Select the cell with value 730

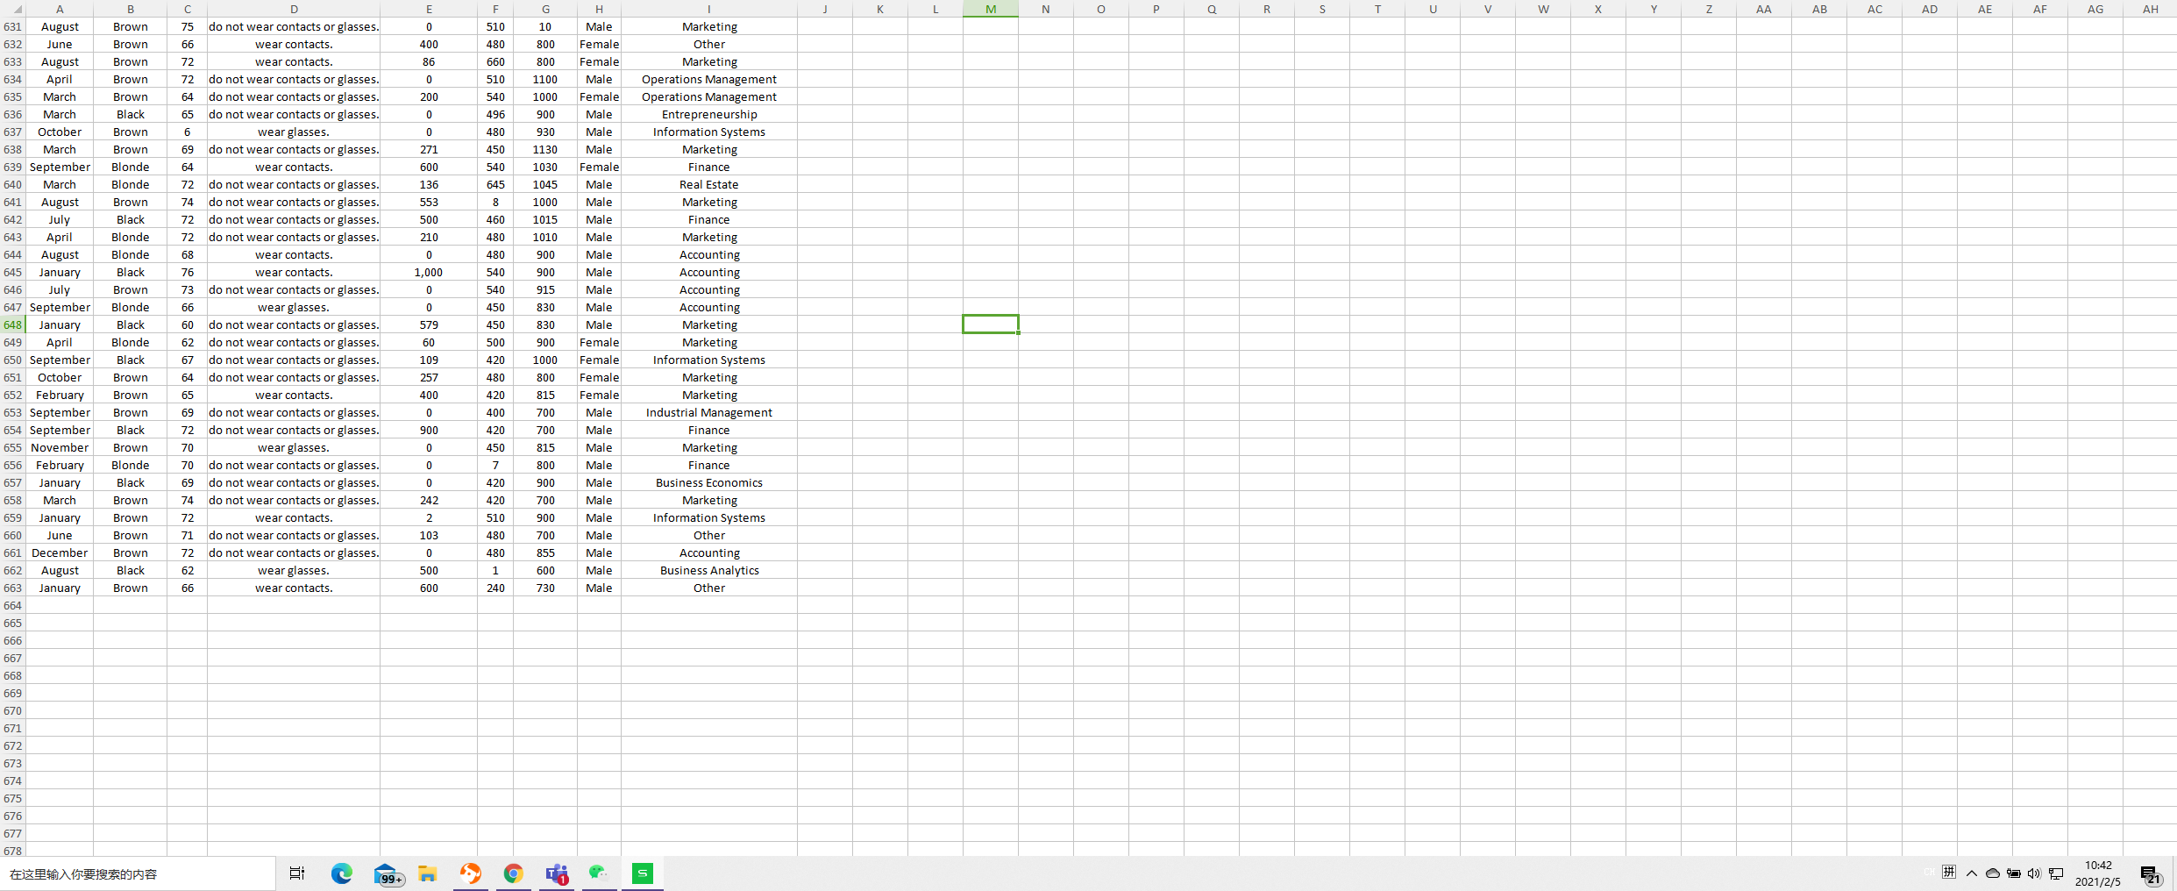(x=545, y=588)
